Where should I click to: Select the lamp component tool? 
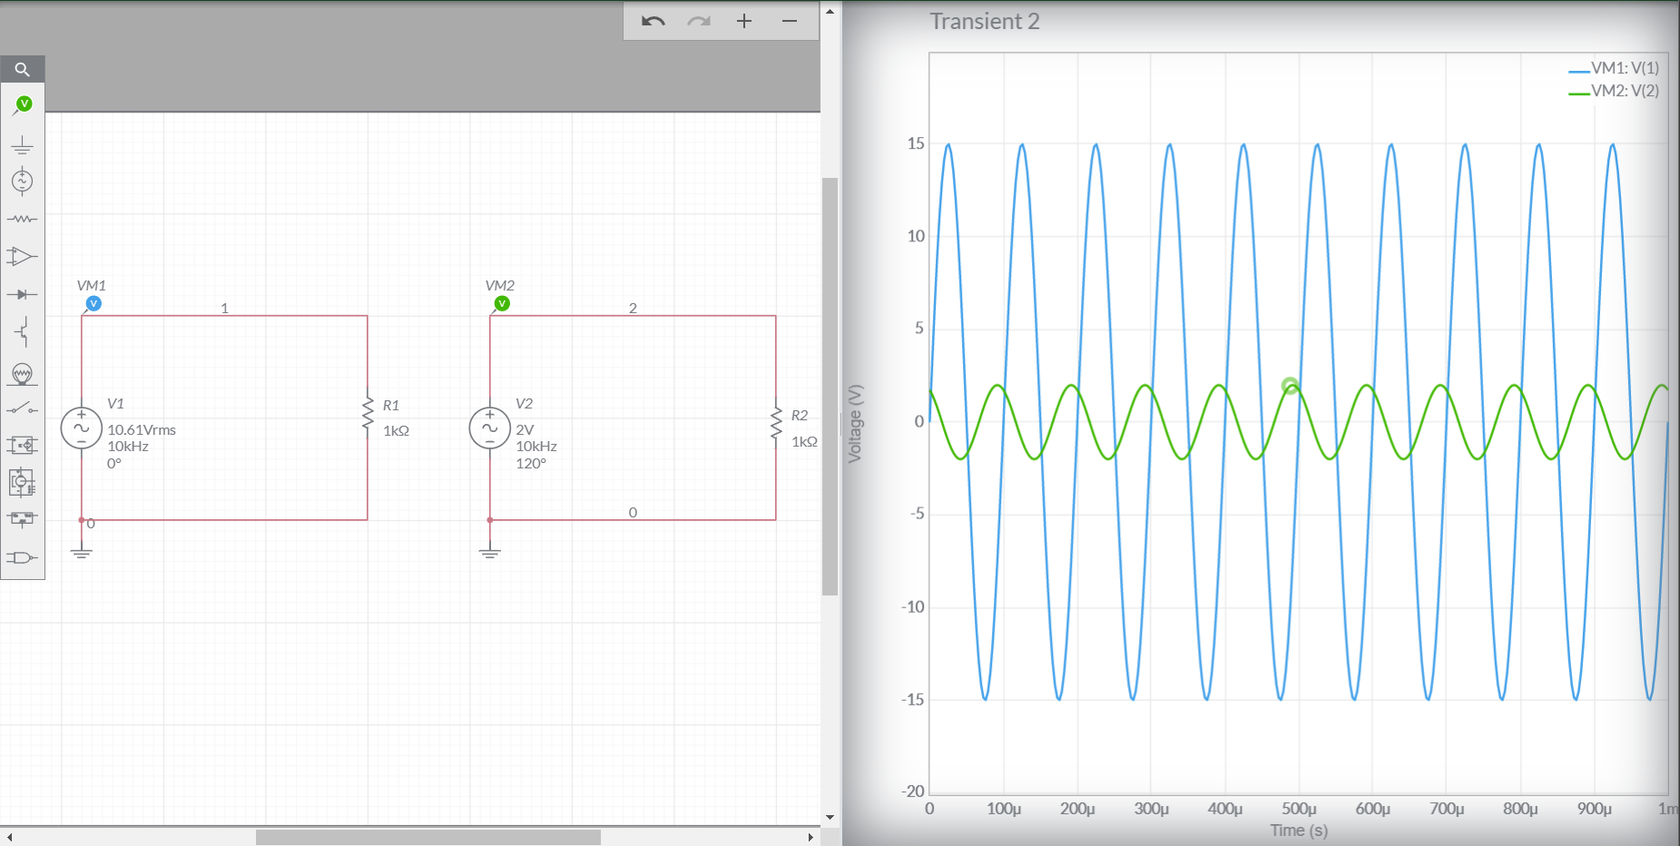[23, 373]
